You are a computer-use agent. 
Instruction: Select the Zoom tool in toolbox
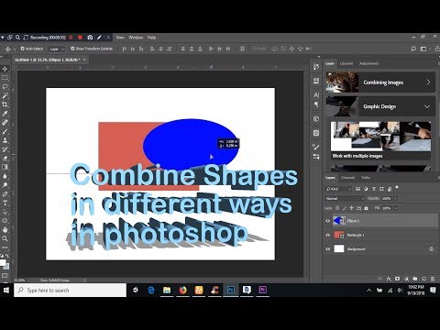click(x=5, y=238)
